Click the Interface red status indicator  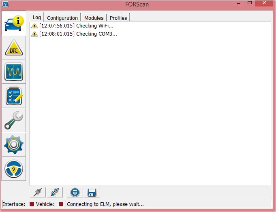pyautogui.click(x=32, y=204)
